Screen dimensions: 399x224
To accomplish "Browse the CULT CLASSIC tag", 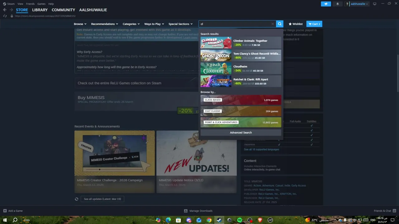I will [x=241, y=111].
